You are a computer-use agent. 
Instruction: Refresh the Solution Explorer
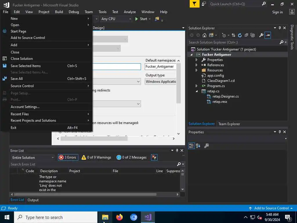(x=240, y=35)
